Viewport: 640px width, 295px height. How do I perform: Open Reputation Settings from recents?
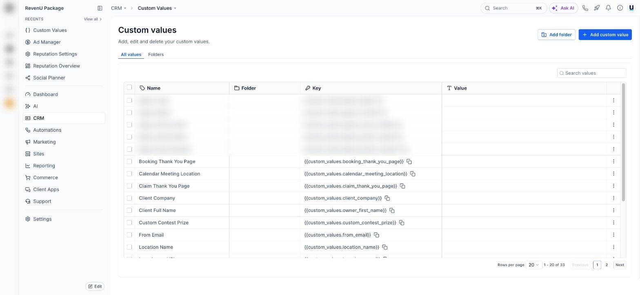point(55,54)
